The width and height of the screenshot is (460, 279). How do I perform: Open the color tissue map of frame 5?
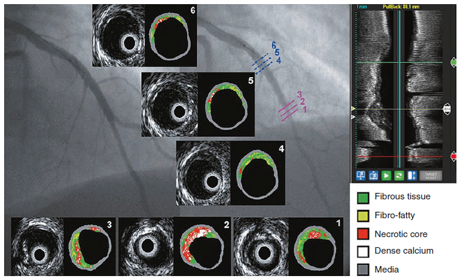coord(226,104)
